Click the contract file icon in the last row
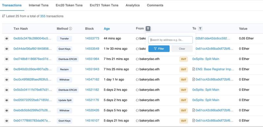 pos(194,120)
